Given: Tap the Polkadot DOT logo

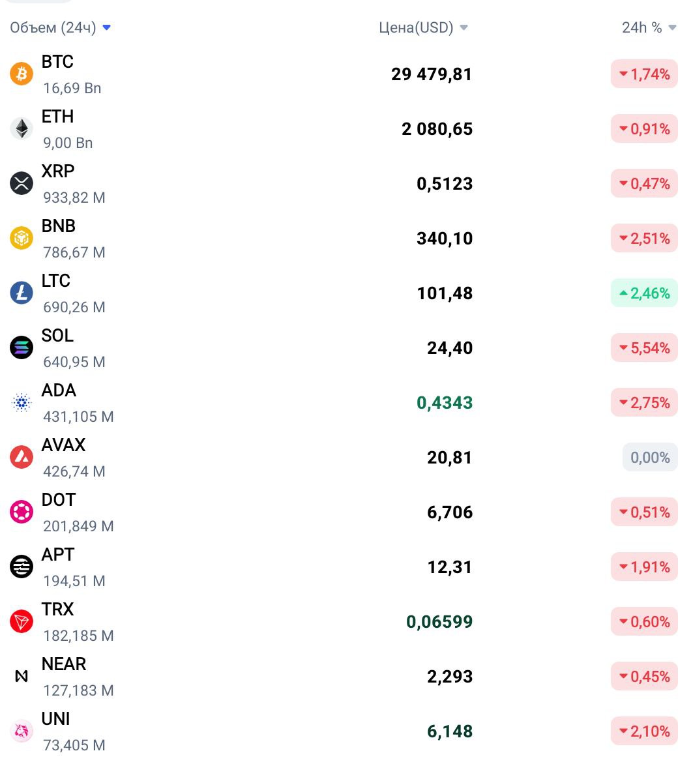Looking at the screenshot, I should (22, 512).
